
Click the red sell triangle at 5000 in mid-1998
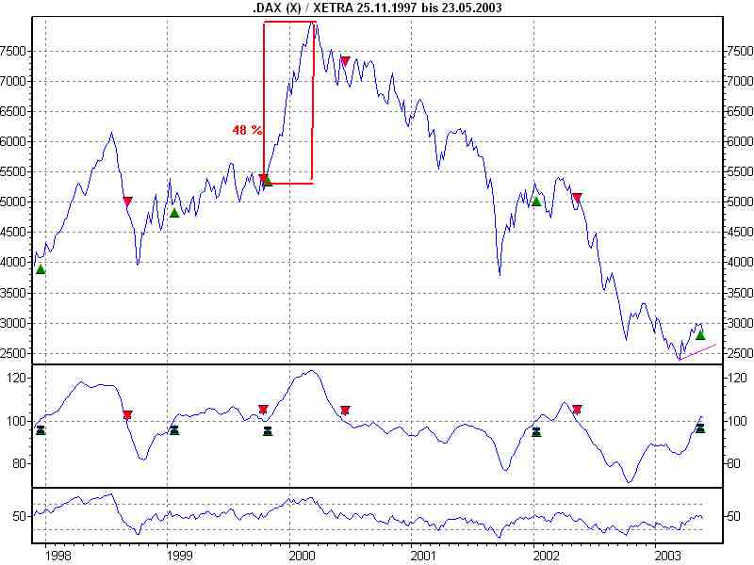click(127, 202)
